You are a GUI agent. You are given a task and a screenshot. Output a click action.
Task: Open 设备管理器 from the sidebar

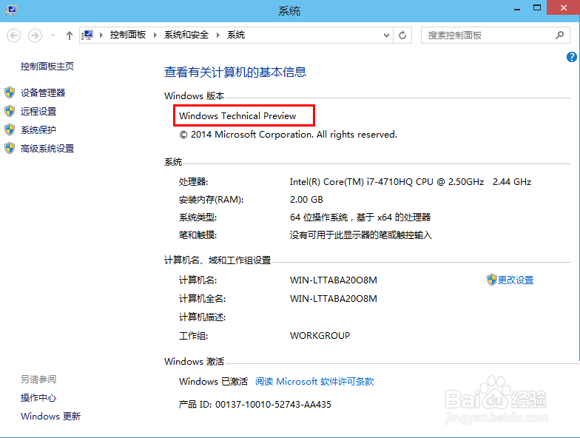[43, 93]
